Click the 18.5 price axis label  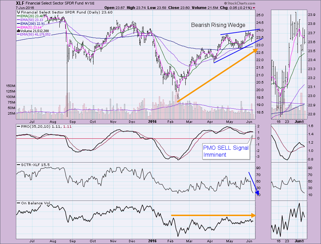tap(260, 113)
